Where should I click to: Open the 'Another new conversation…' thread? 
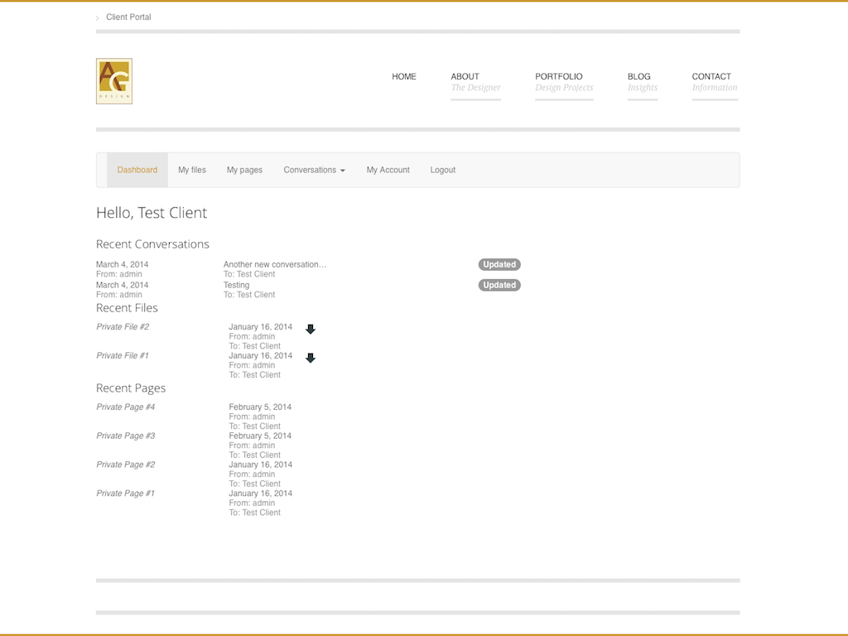click(275, 265)
